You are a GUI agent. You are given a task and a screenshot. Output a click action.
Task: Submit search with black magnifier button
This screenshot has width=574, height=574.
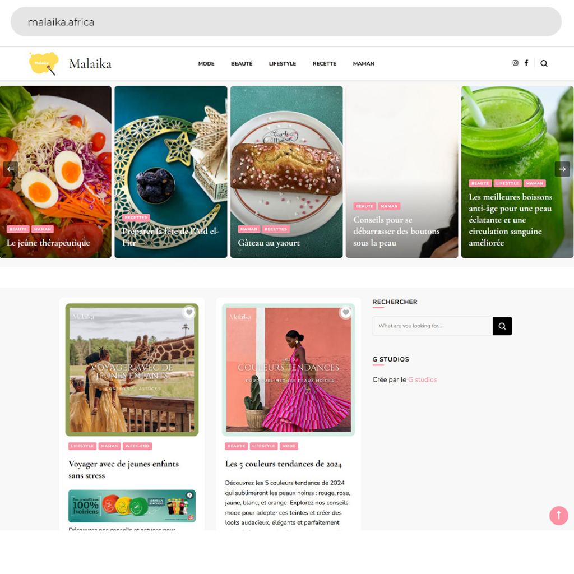point(502,326)
